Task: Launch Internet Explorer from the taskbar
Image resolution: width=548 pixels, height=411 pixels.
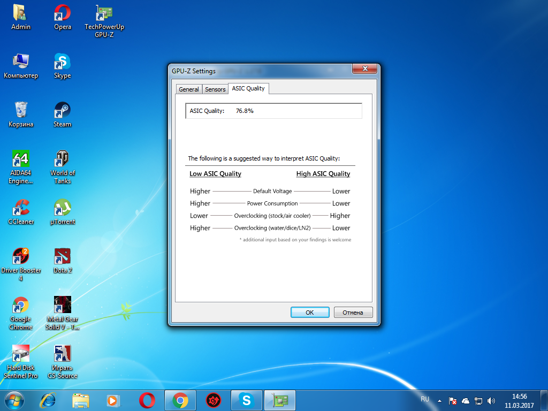Action: click(x=48, y=400)
